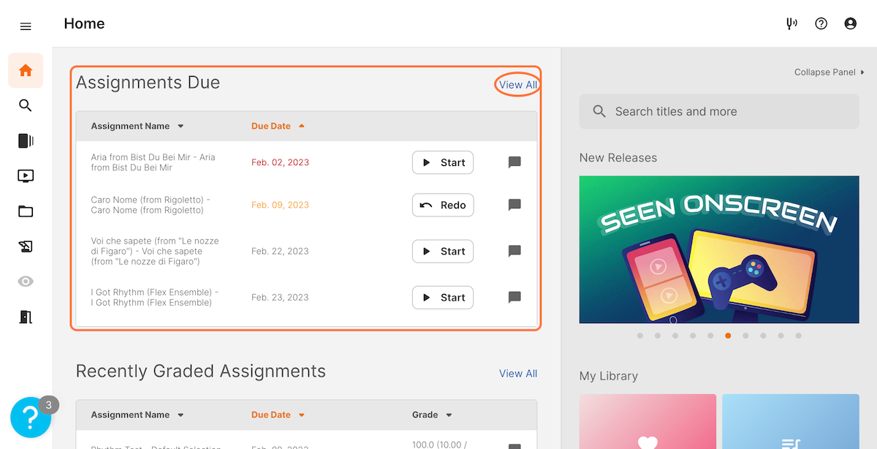Open comments for Aria from Bist Du Bei Mir
The height and width of the screenshot is (449, 877).
pyautogui.click(x=515, y=162)
